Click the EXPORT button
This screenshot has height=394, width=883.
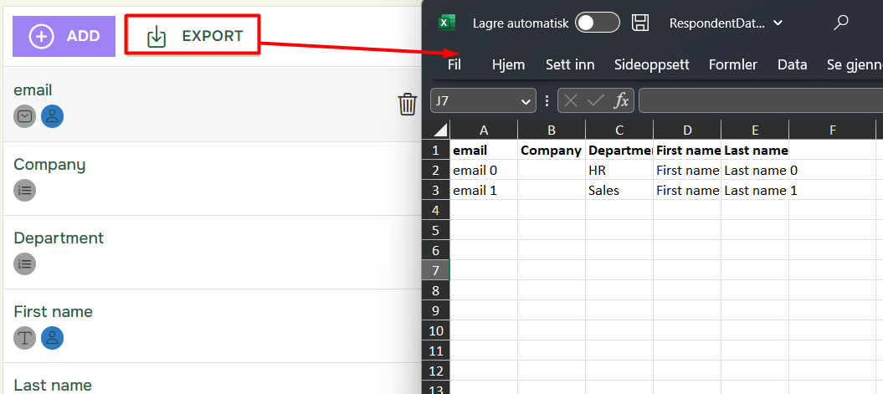[x=193, y=35]
